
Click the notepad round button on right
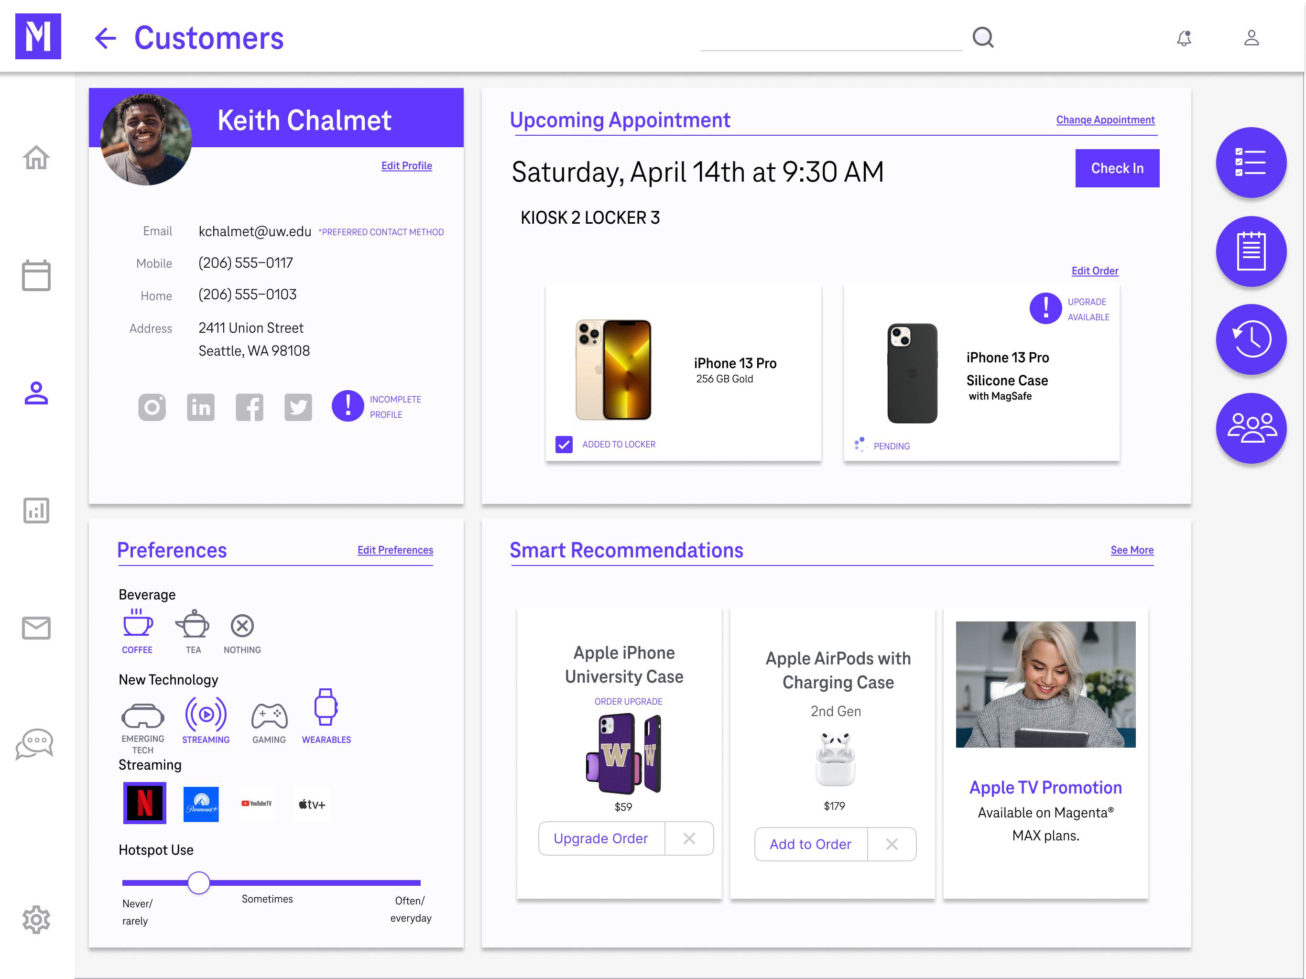coord(1251,251)
